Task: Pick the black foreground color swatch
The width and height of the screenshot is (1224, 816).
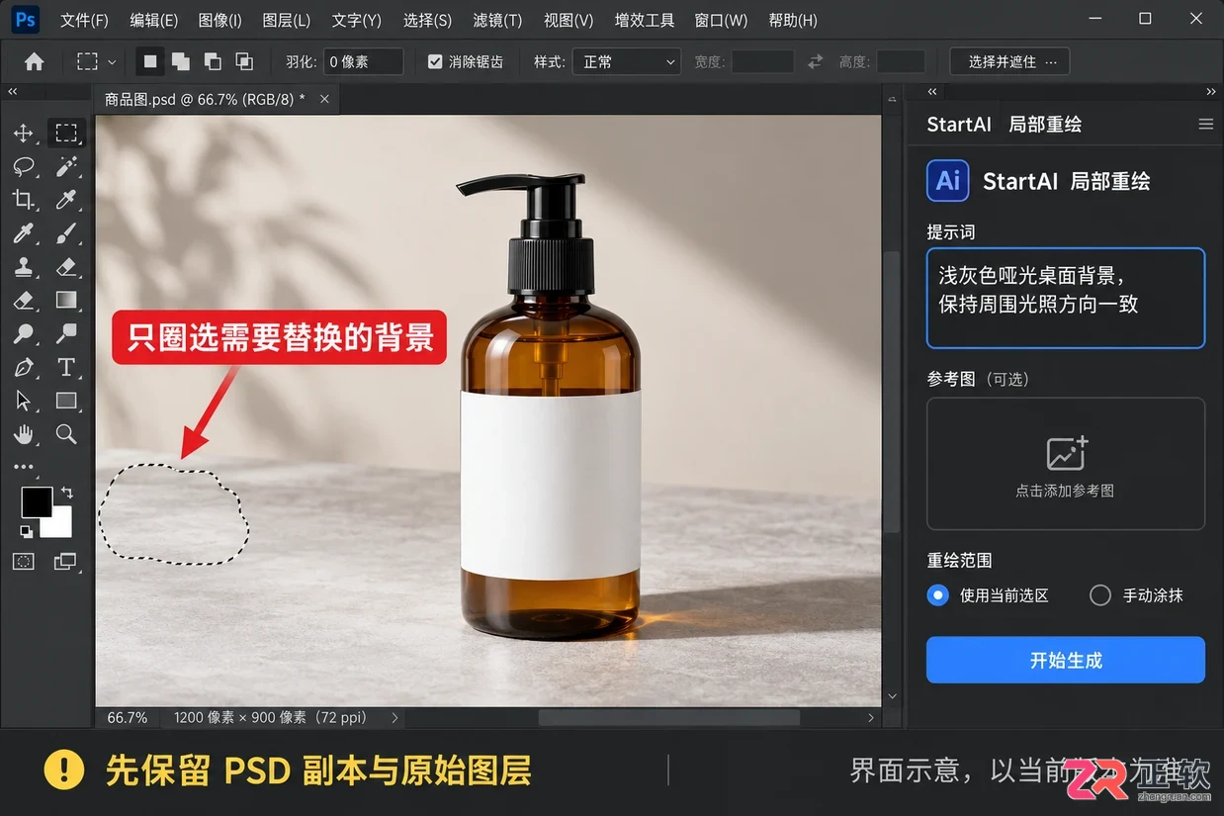Action: pos(37,501)
